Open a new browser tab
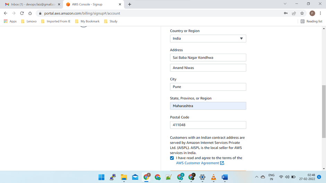This screenshot has height=183, width=326. (129, 4)
